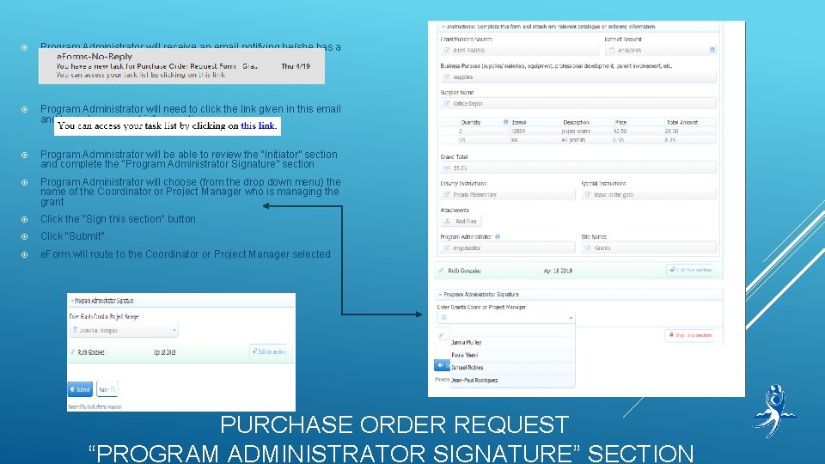The height and width of the screenshot is (464, 825).
Task: Click the 'this link' hyperlink in email text
Action: pyautogui.click(x=259, y=125)
